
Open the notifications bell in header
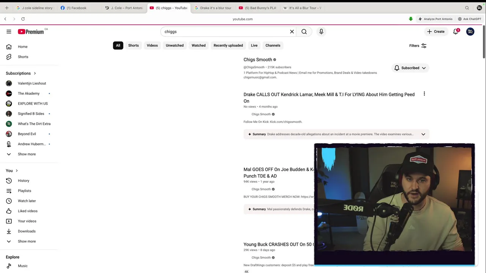pyautogui.click(x=456, y=31)
